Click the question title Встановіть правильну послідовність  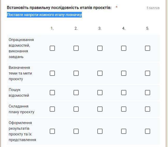59,8
